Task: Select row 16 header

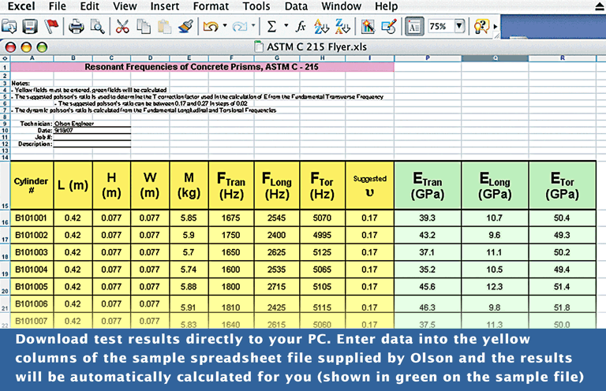Action: coord(5,218)
